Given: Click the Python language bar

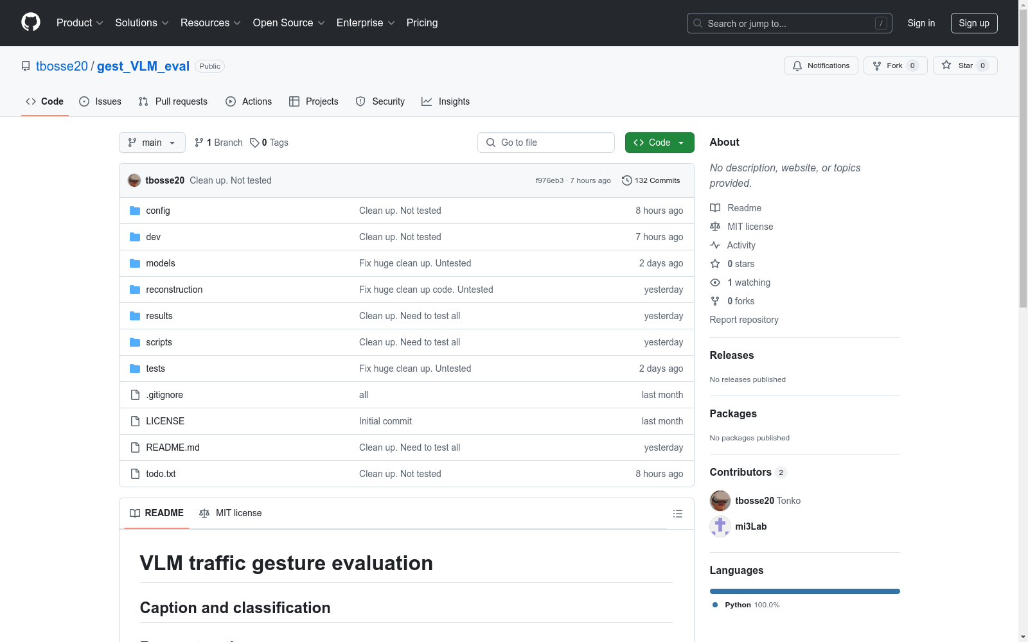Looking at the screenshot, I should click(x=805, y=591).
